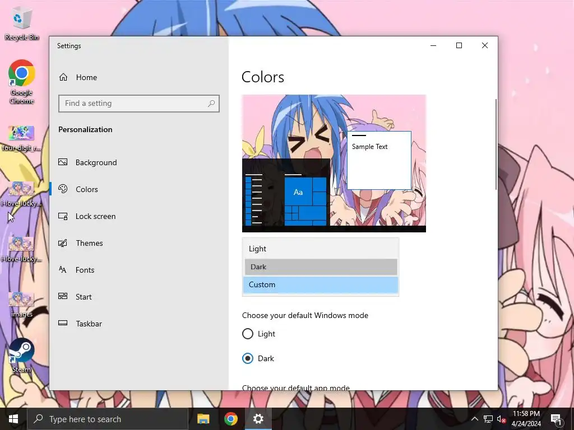Go to Start settings page
574x430 pixels.
[84, 297]
